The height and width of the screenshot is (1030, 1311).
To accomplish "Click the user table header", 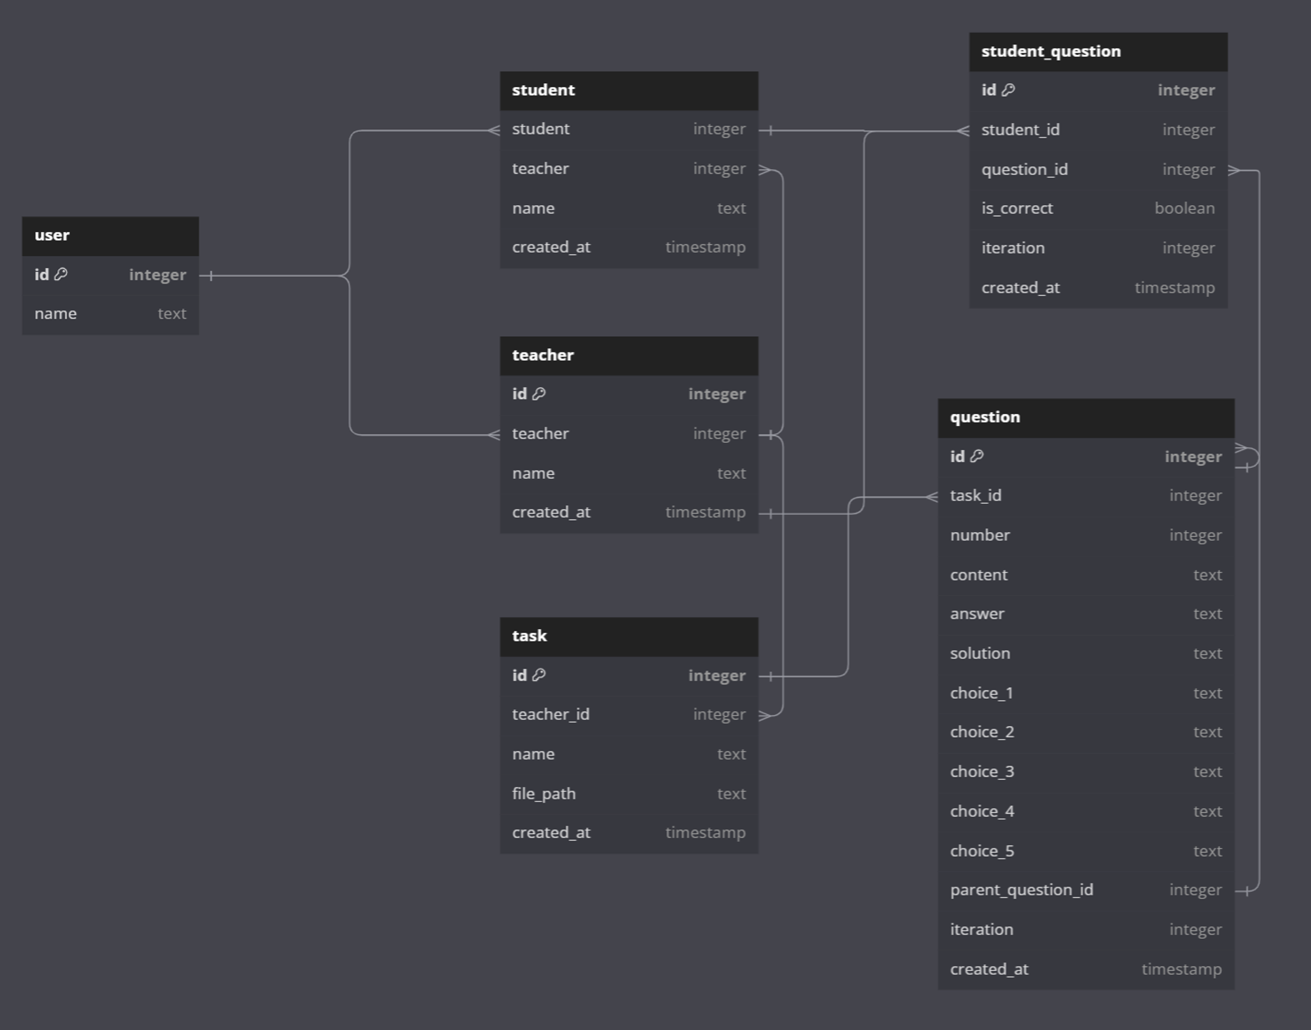I will (110, 236).
